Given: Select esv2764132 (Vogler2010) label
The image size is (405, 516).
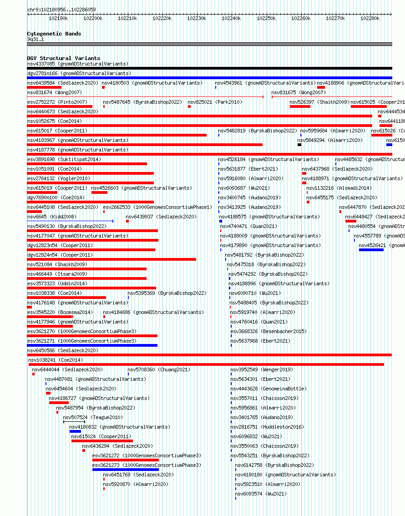Looking at the screenshot, I should click(x=59, y=178).
